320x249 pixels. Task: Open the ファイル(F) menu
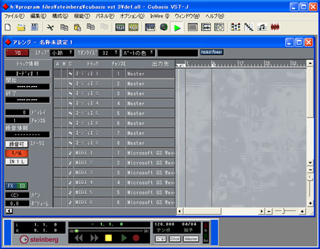pyautogui.click(x=14, y=16)
